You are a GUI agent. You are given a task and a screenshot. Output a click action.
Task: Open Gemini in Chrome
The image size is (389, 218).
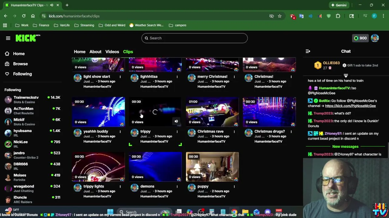pyautogui.click(x=339, y=5)
